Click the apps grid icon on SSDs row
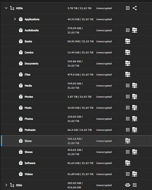 tap(135, 185)
